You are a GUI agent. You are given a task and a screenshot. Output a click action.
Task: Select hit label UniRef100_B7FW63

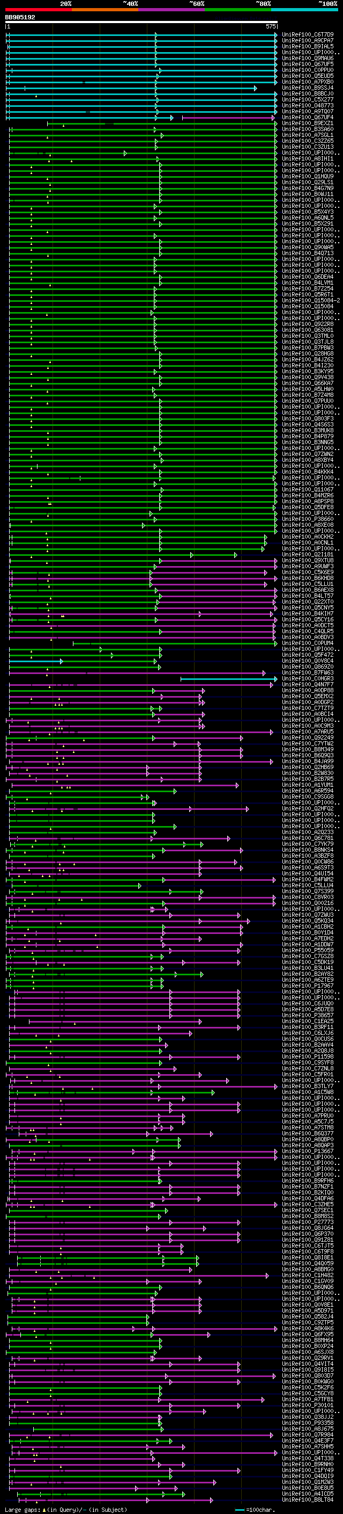pyautogui.click(x=308, y=672)
